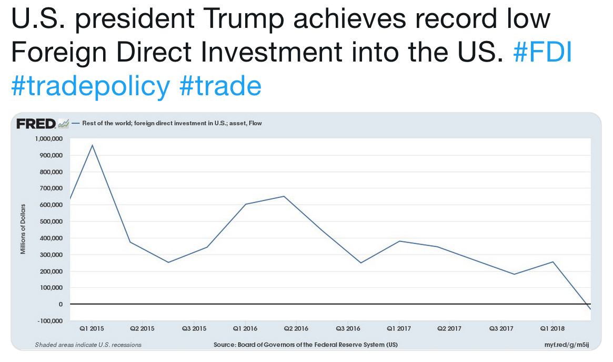Click the 1,000,000 y-axis tick label

[48, 139]
